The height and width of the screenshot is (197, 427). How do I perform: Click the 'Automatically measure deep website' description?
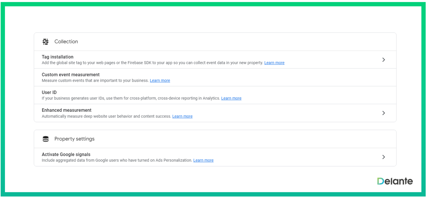pyautogui.click(x=106, y=116)
